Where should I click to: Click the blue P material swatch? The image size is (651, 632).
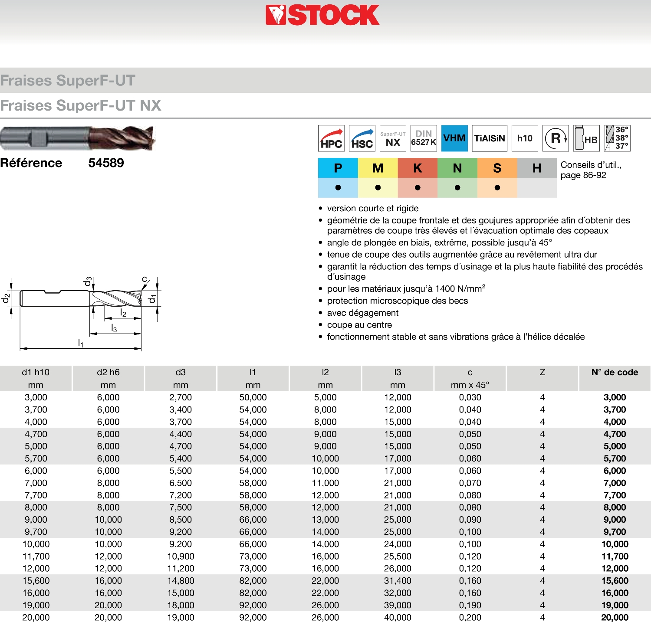tap(338, 168)
